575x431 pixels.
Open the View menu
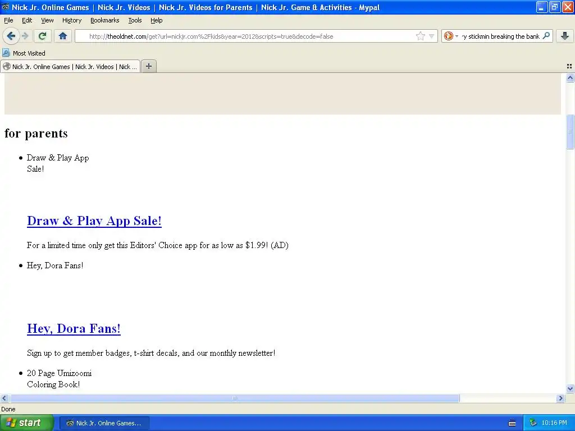tap(47, 20)
